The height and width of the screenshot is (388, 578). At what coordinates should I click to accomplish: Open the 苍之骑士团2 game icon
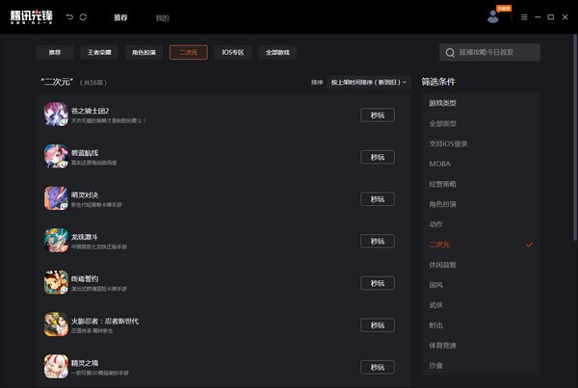pos(56,115)
